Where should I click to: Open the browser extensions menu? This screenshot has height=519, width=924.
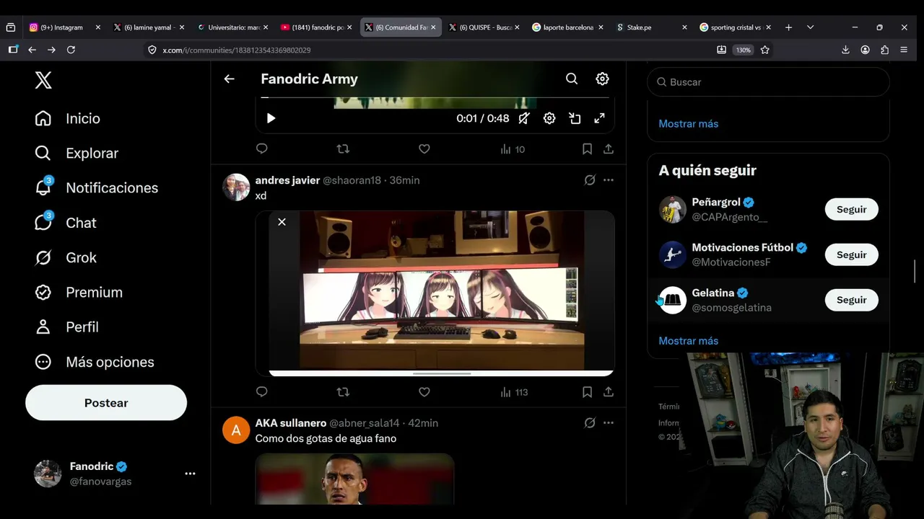[884, 50]
